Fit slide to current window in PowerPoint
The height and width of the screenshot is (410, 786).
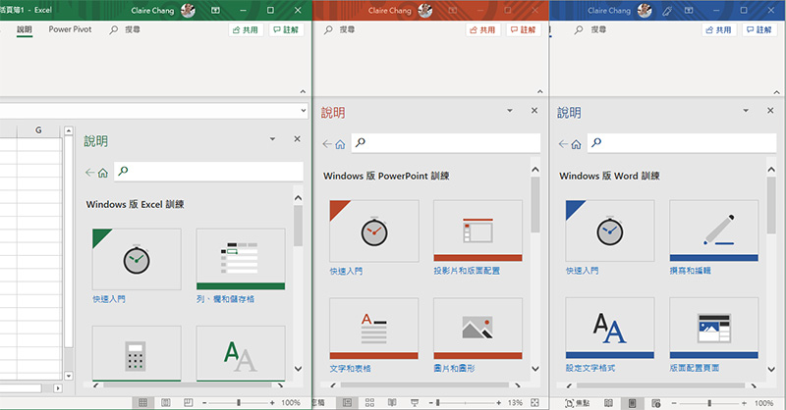pyautogui.click(x=534, y=402)
